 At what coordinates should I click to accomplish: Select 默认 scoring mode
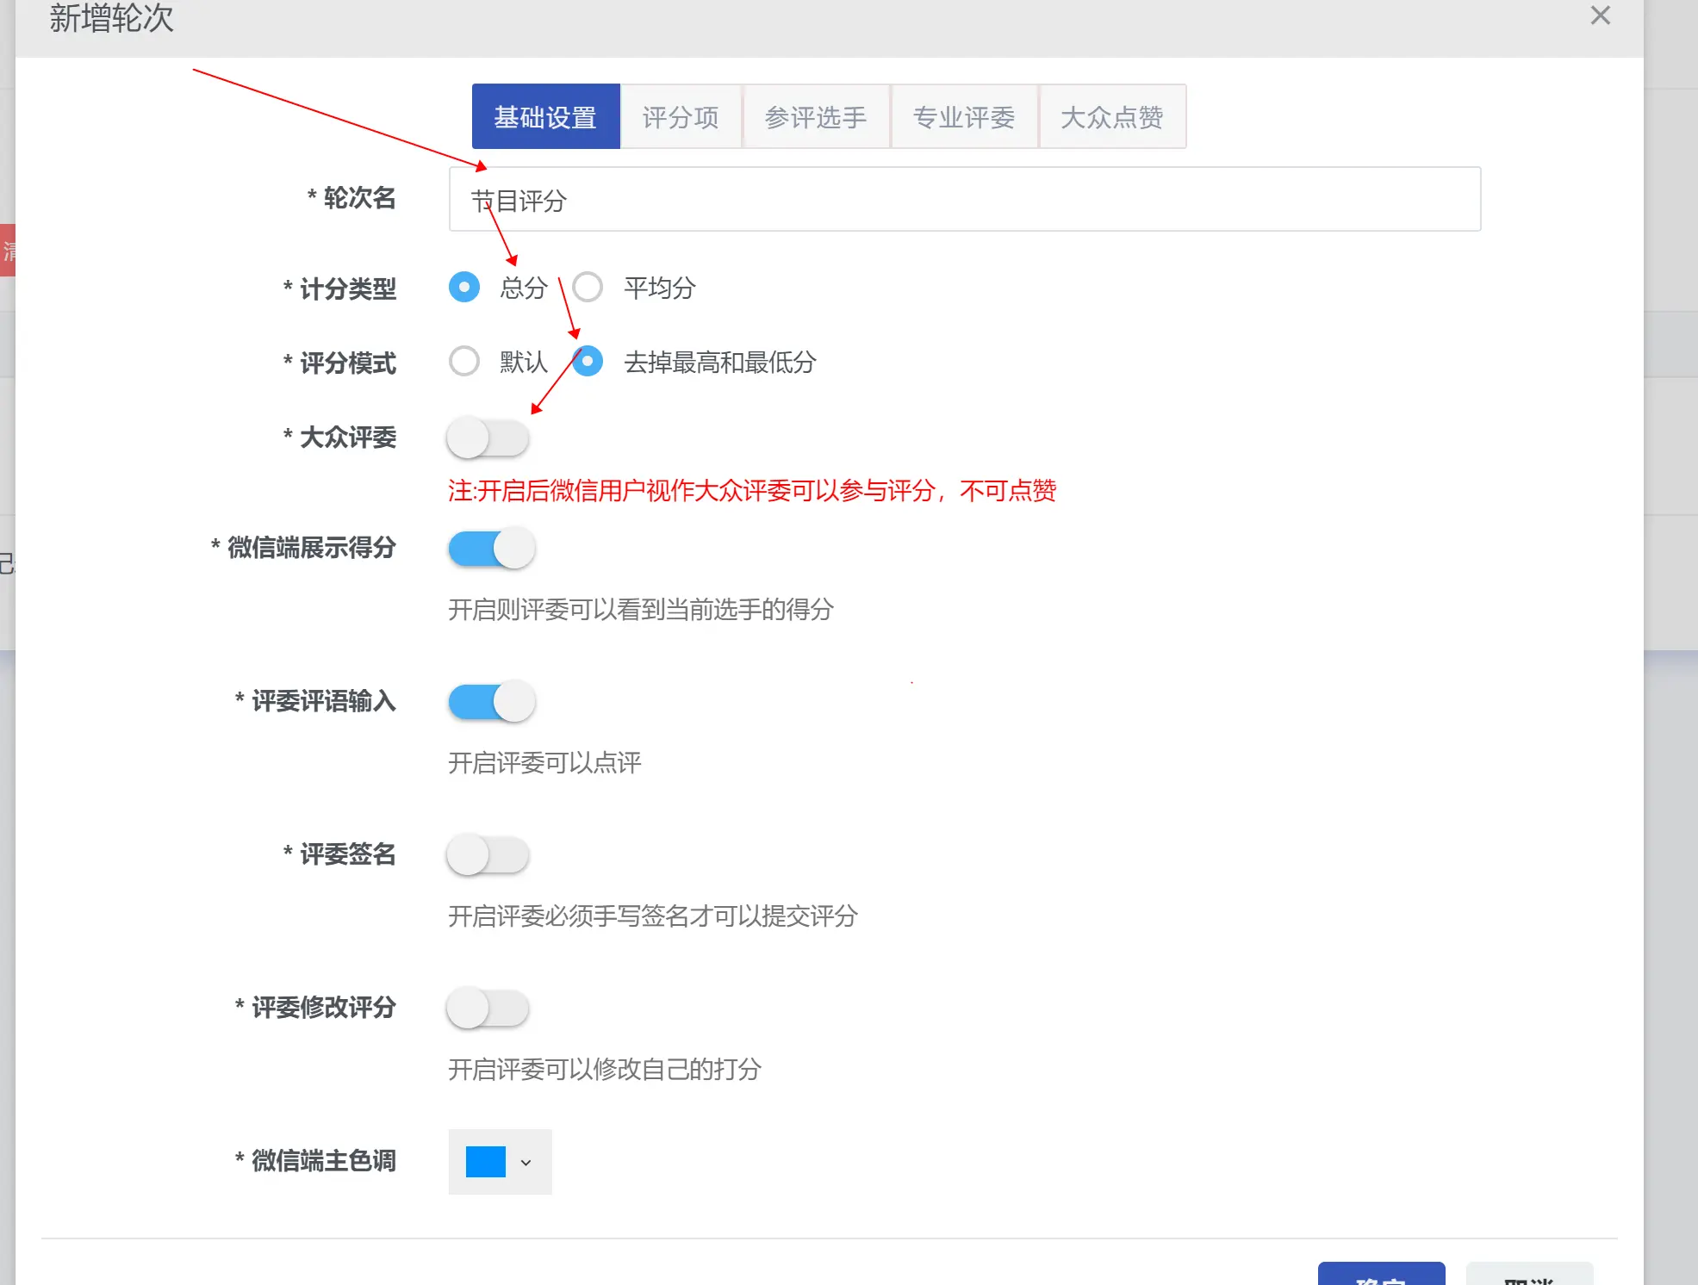pyautogui.click(x=464, y=361)
